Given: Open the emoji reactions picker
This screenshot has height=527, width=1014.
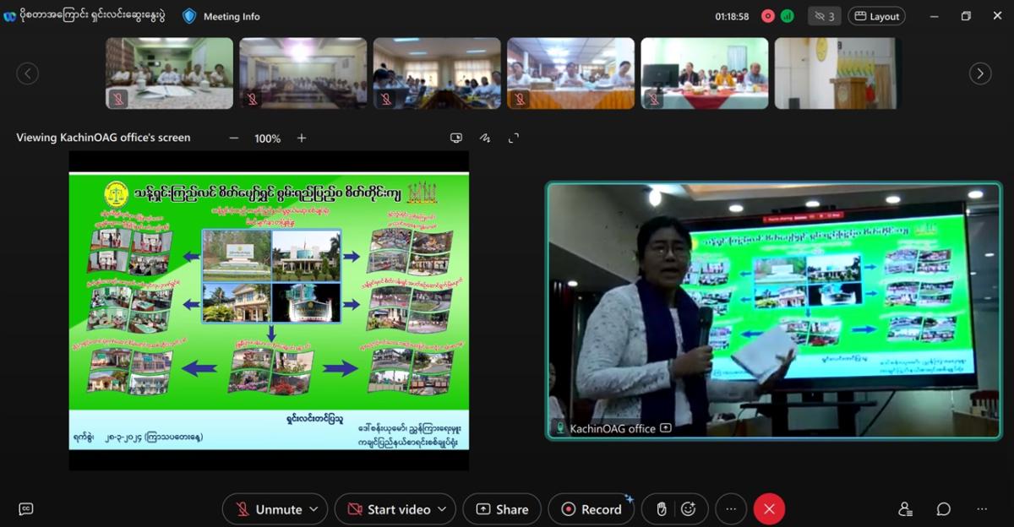Looking at the screenshot, I should [x=689, y=509].
